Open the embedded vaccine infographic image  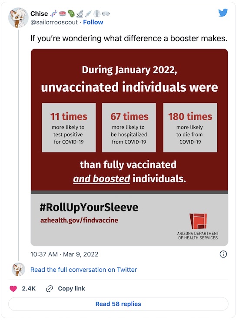[129, 147]
